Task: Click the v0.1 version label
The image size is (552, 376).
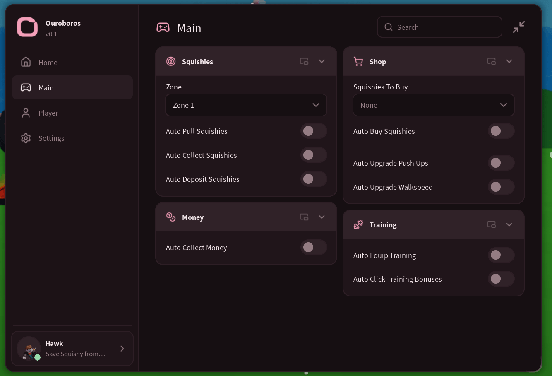Action: point(51,34)
